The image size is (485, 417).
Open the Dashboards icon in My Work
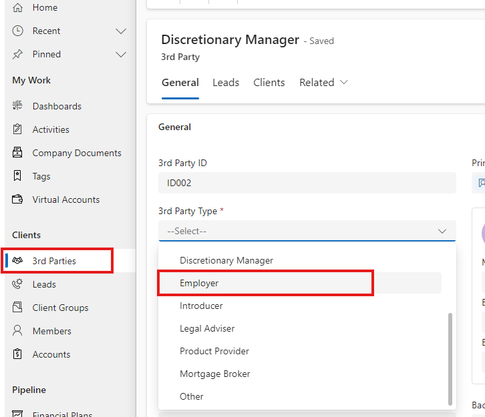pos(18,106)
